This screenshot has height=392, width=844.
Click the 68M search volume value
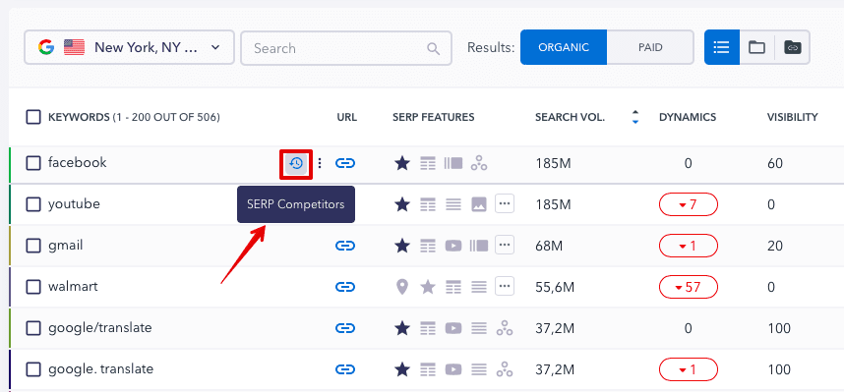549,246
